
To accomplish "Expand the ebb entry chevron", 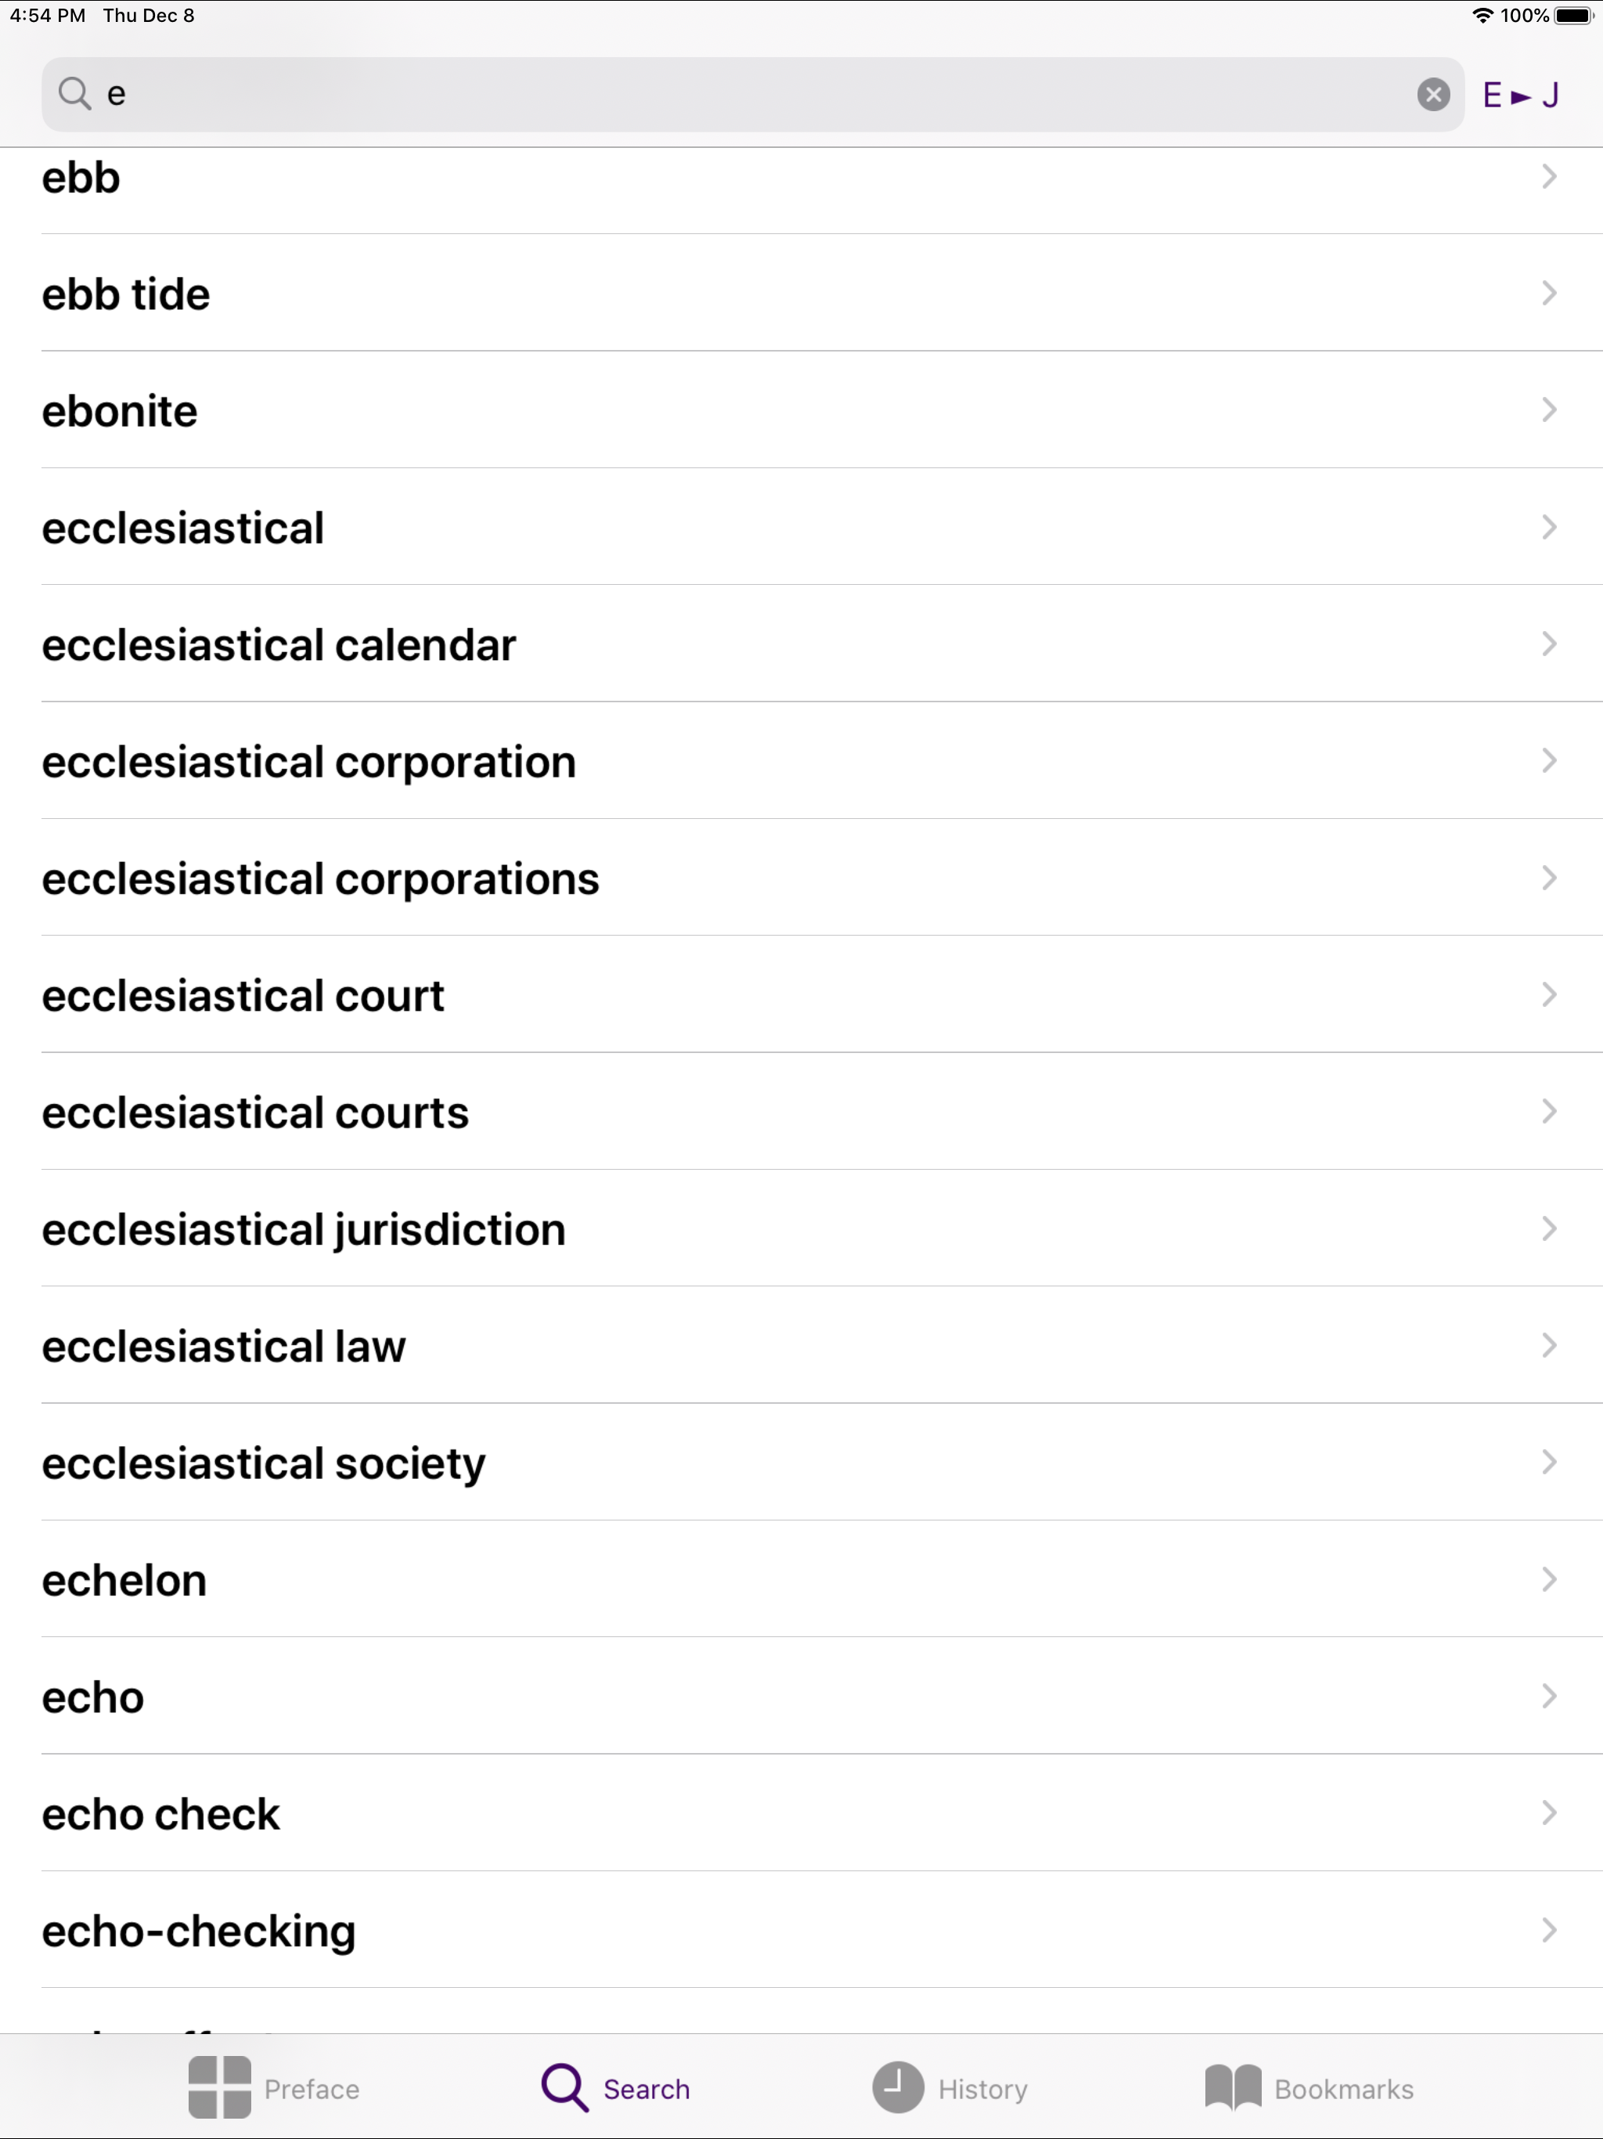I will [1549, 177].
